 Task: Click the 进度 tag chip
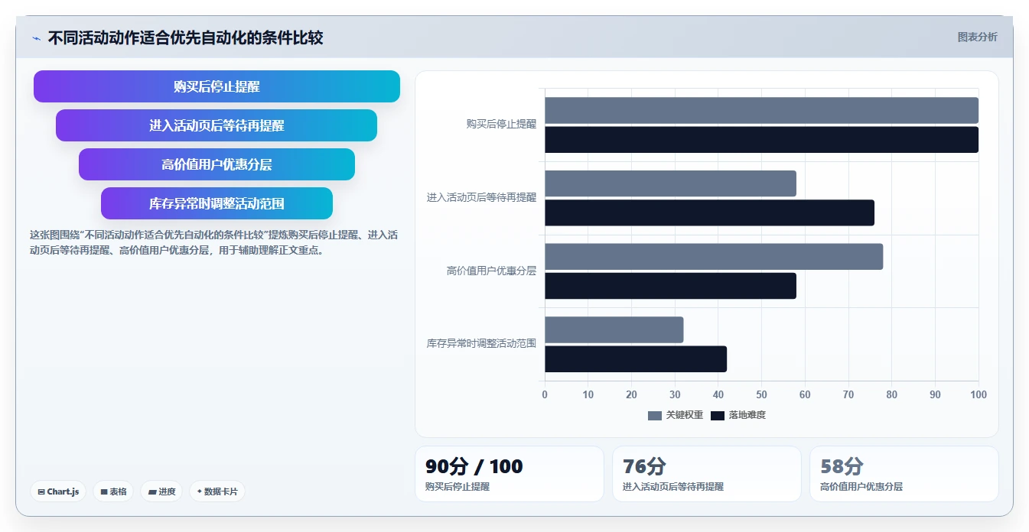point(161,491)
